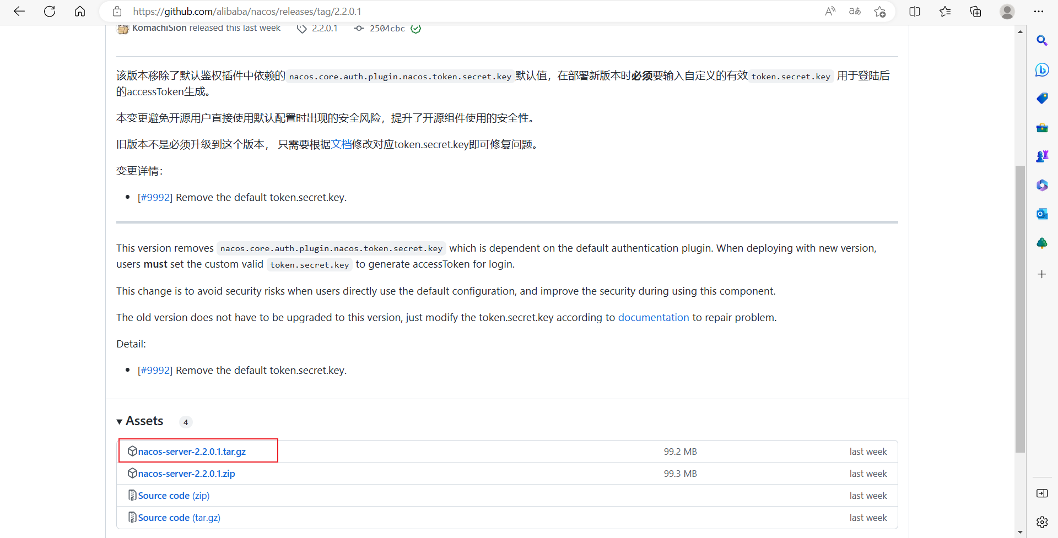This screenshot has width=1058, height=538.
Task: Click 'last week' in Source code (zip) row
Action: (x=868, y=496)
